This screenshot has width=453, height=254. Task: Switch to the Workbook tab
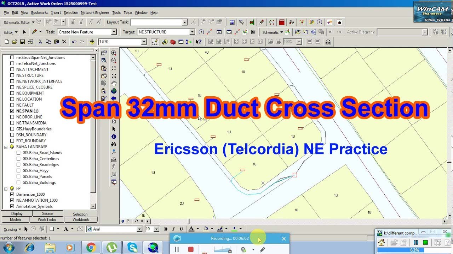(81, 219)
